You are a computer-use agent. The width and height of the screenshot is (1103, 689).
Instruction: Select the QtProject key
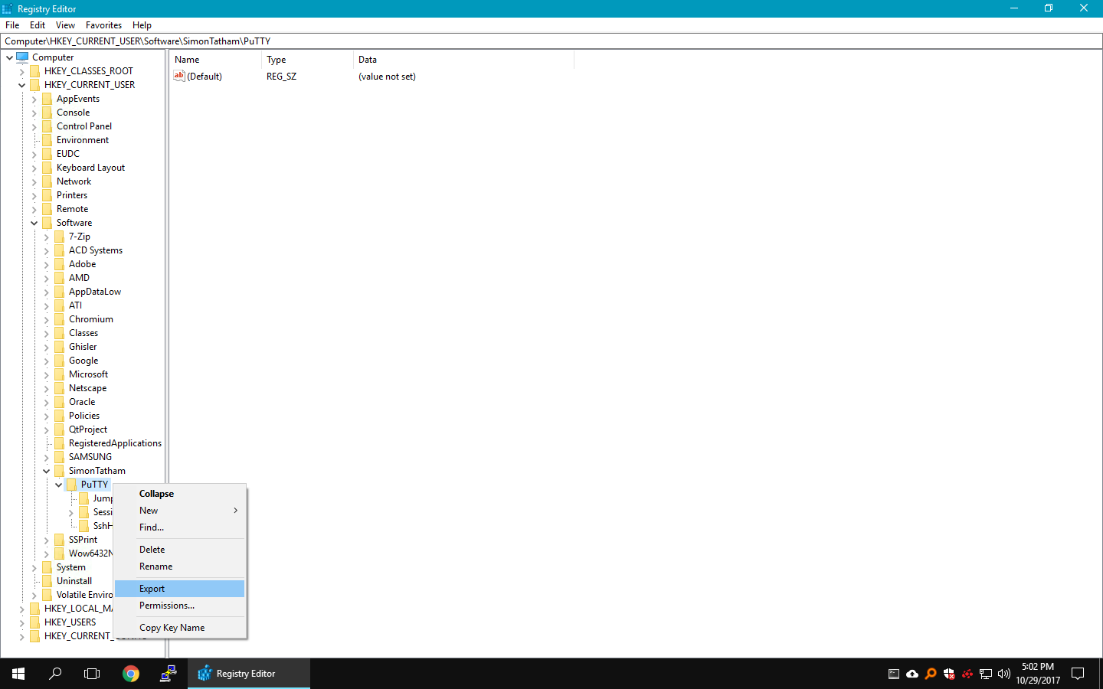pyautogui.click(x=87, y=429)
